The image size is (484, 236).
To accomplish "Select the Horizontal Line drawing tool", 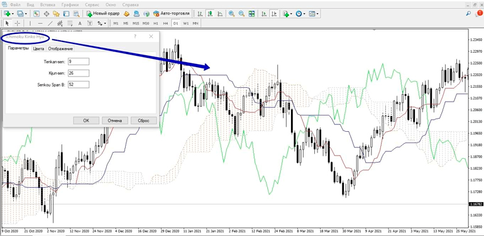I will pyautogui.click(x=40, y=23).
